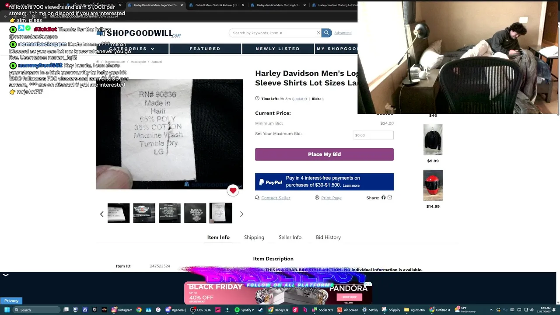
Task: Select the Harley eagle logo thumbnail
Action: 144,213
